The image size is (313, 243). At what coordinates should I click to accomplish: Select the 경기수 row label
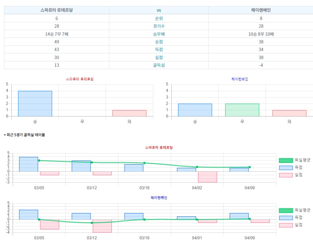[x=159, y=26]
